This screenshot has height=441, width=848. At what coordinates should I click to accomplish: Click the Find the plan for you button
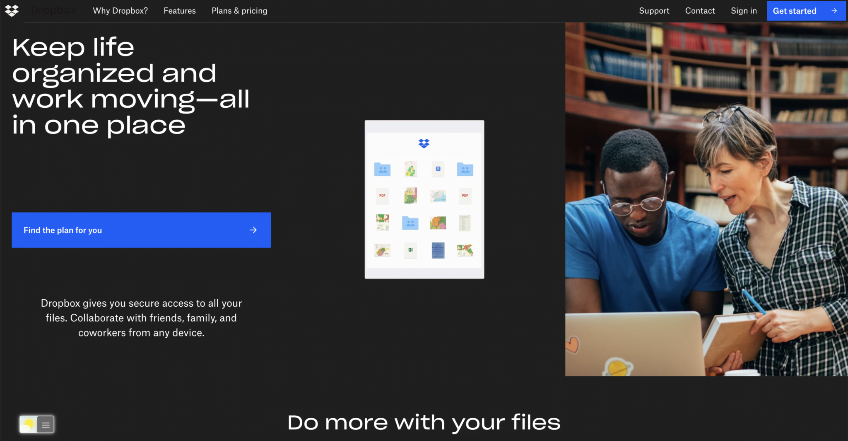pyautogui.click(x=141, y=230)
